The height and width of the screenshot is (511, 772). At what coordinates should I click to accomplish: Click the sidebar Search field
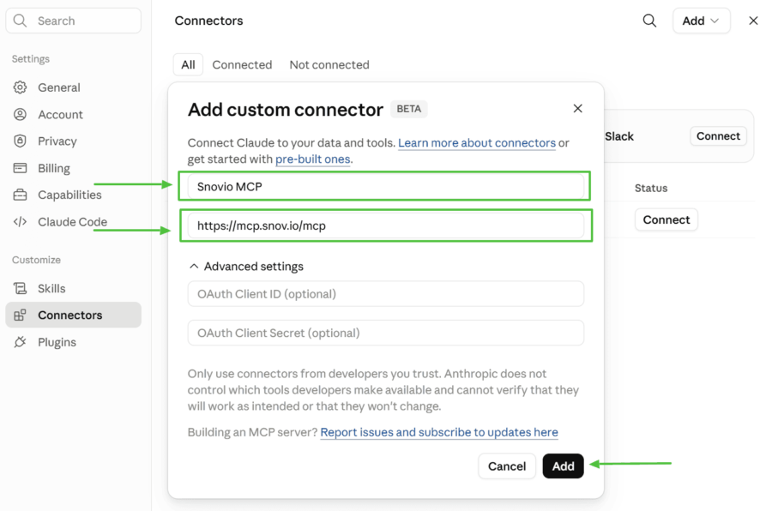tap(74, 21)
